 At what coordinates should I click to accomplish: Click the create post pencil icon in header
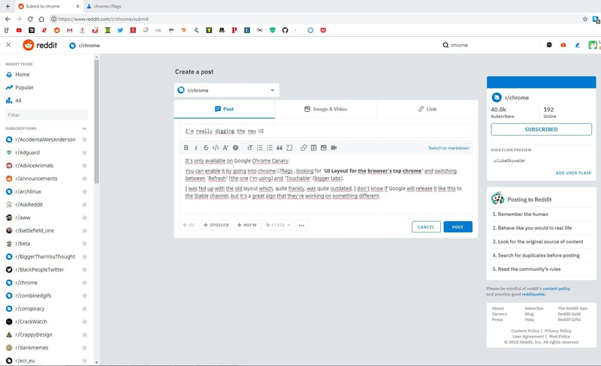click(577, 45)
